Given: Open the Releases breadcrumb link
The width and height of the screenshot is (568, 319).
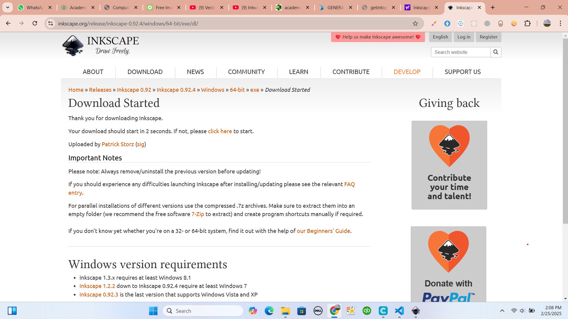Looking at the screenshot, I should [100, 90].
